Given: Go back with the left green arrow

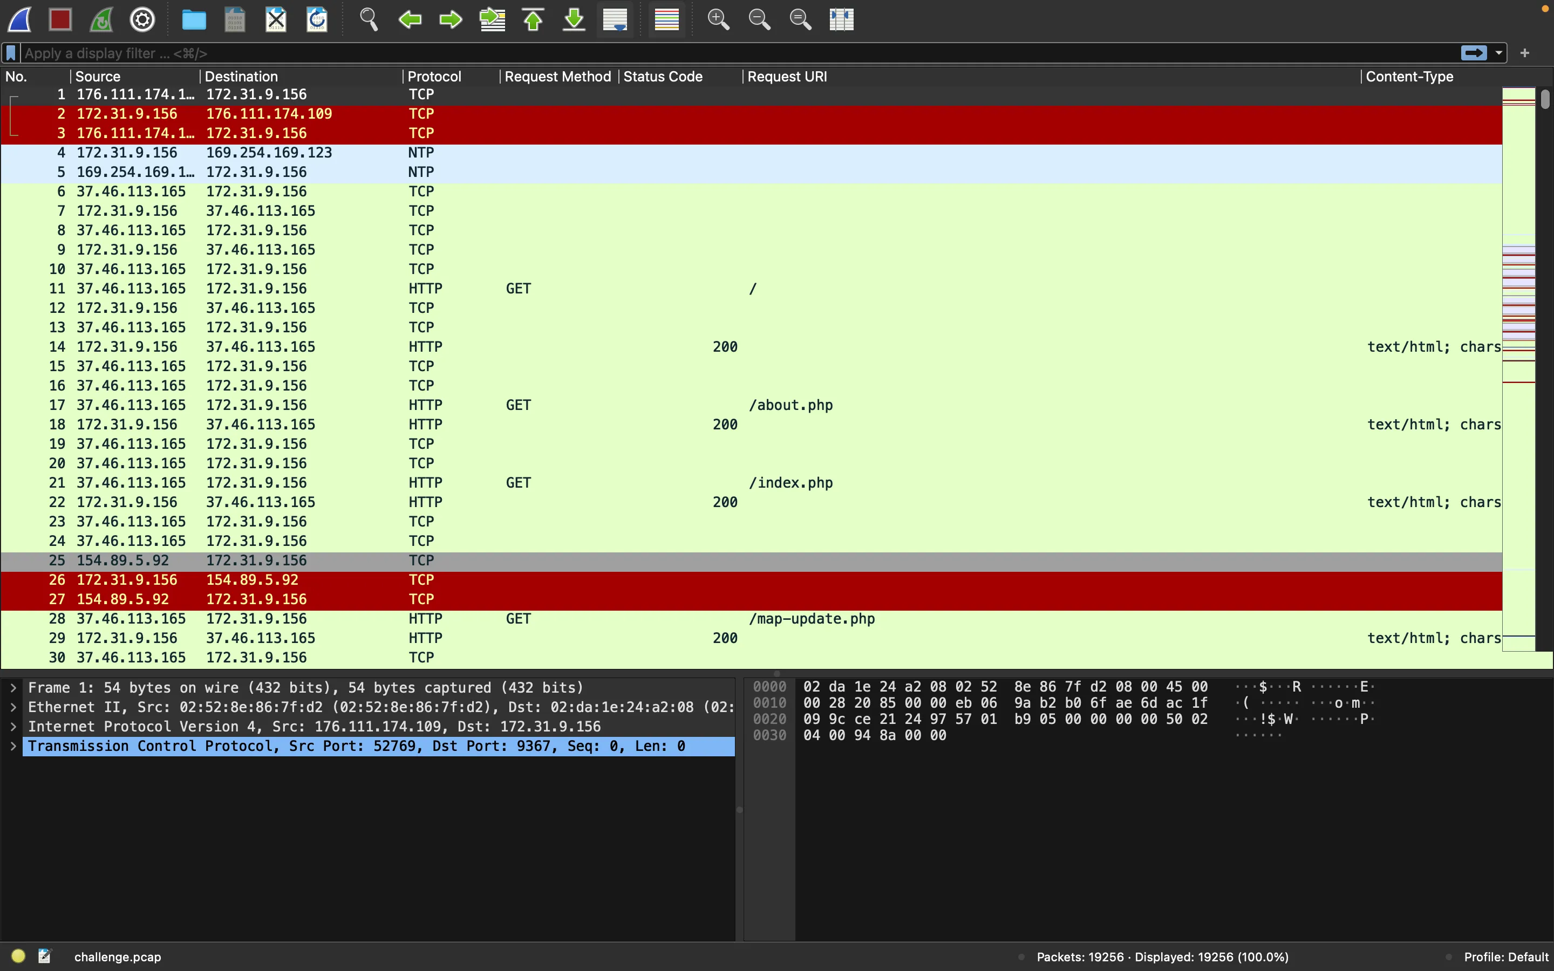Looking at the screenshot, I should [x=410, y=19].
